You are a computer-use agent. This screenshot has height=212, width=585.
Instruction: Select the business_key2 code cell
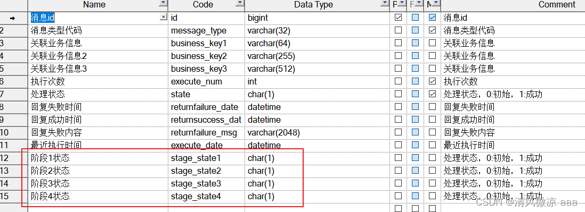click(x=206, y=56)
